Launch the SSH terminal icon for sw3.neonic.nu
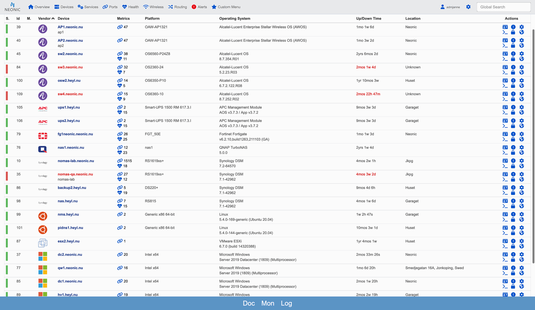The height and width of the screenshot is (310, 535). pyautogui.click(x=505, y=72)
